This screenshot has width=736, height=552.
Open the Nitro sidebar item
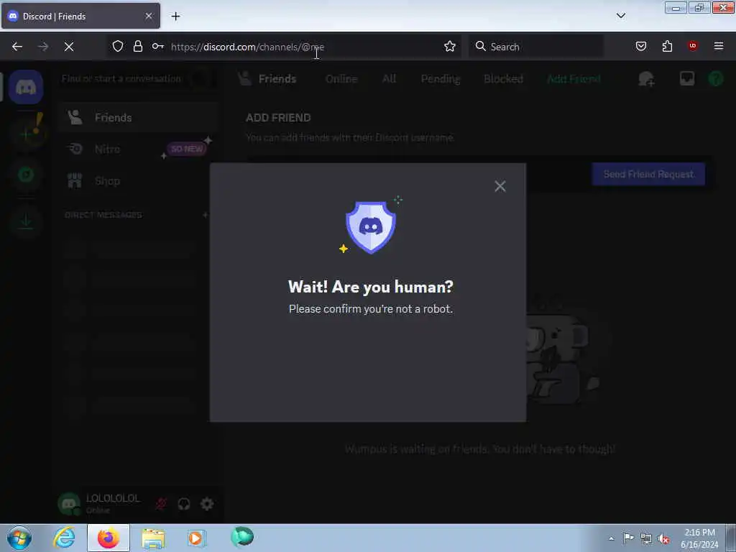pos(138,149)
